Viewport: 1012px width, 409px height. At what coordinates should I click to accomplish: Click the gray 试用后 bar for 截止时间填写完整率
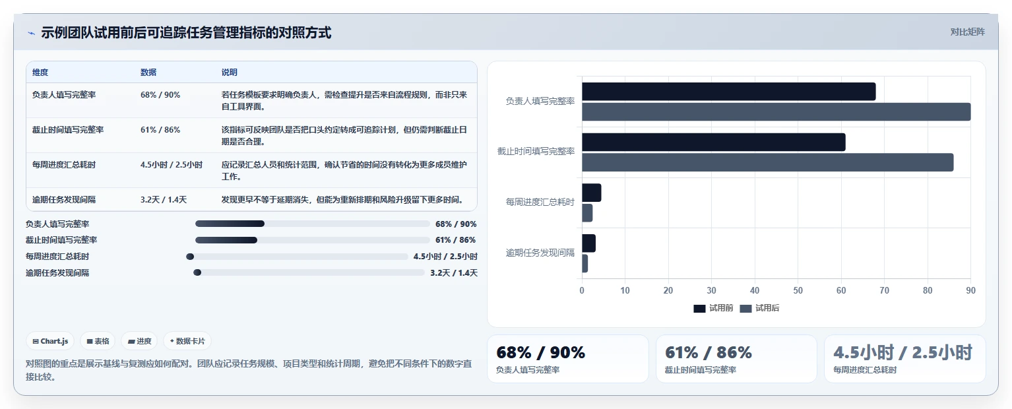[x=767, y=162]
